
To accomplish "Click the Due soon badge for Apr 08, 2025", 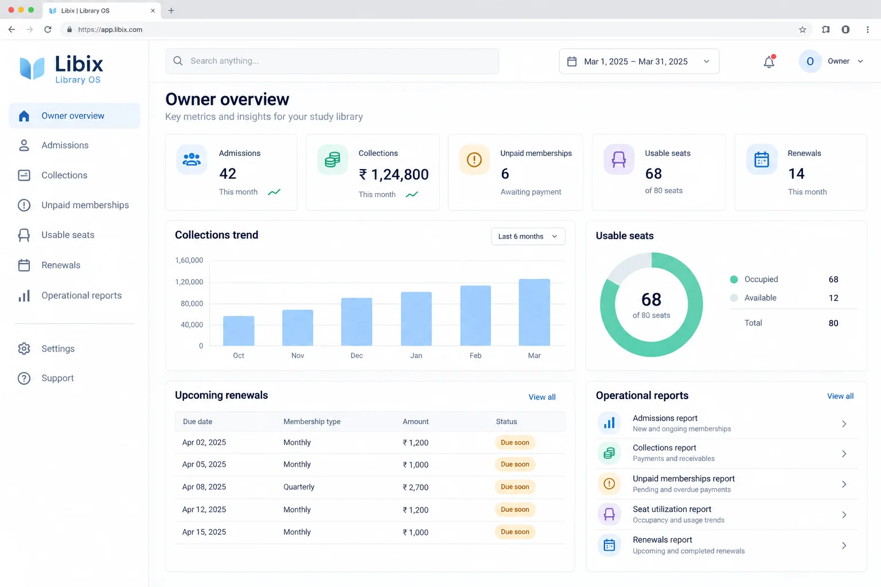I will pos(515,487).
